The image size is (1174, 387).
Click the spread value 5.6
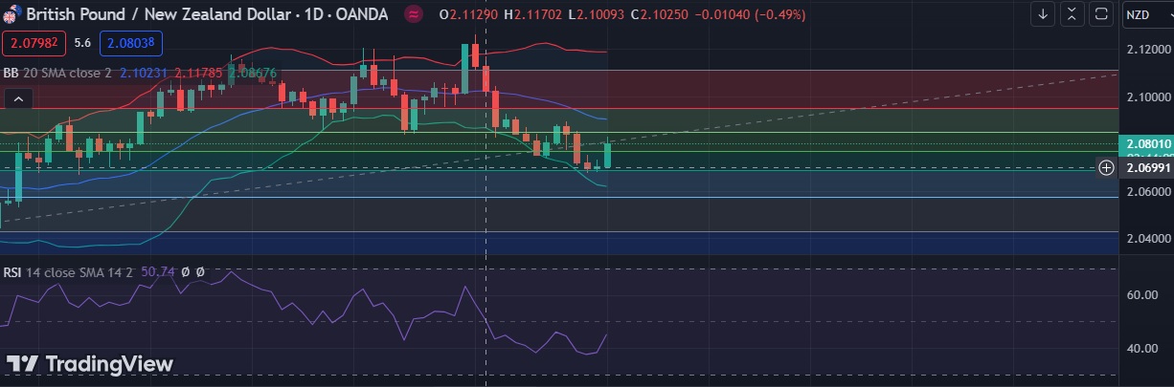[82, 43]
